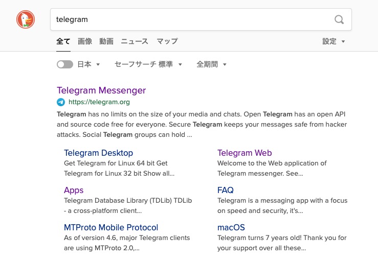Viewport: 378px width, 263px height.
Task: Open the macOS sitelink
Action: [231, 228]
